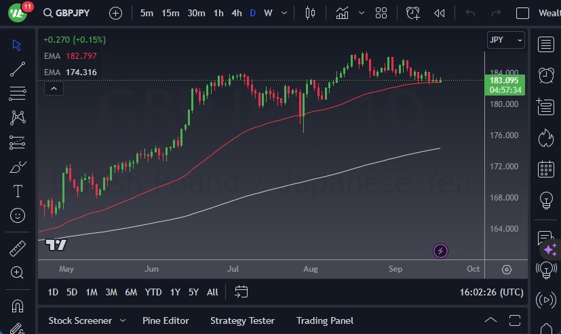
Task: Switch to the Strategy Tester tab
Action: (x=242, y=320)
